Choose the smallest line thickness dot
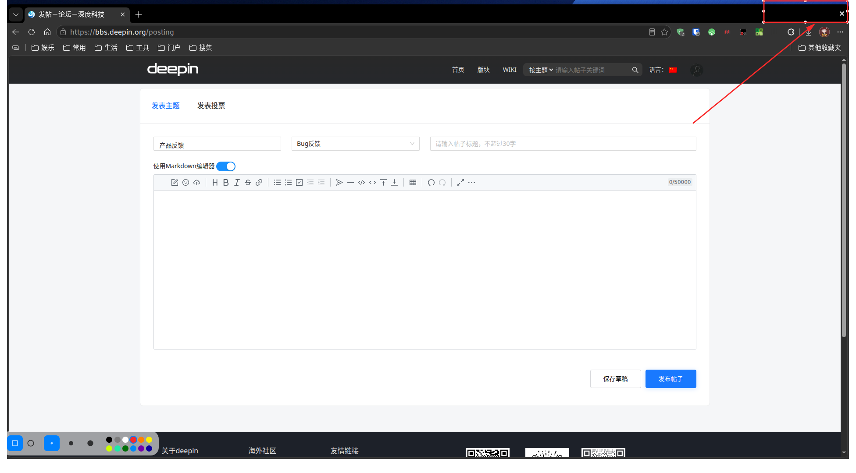 tap(52, 443)
